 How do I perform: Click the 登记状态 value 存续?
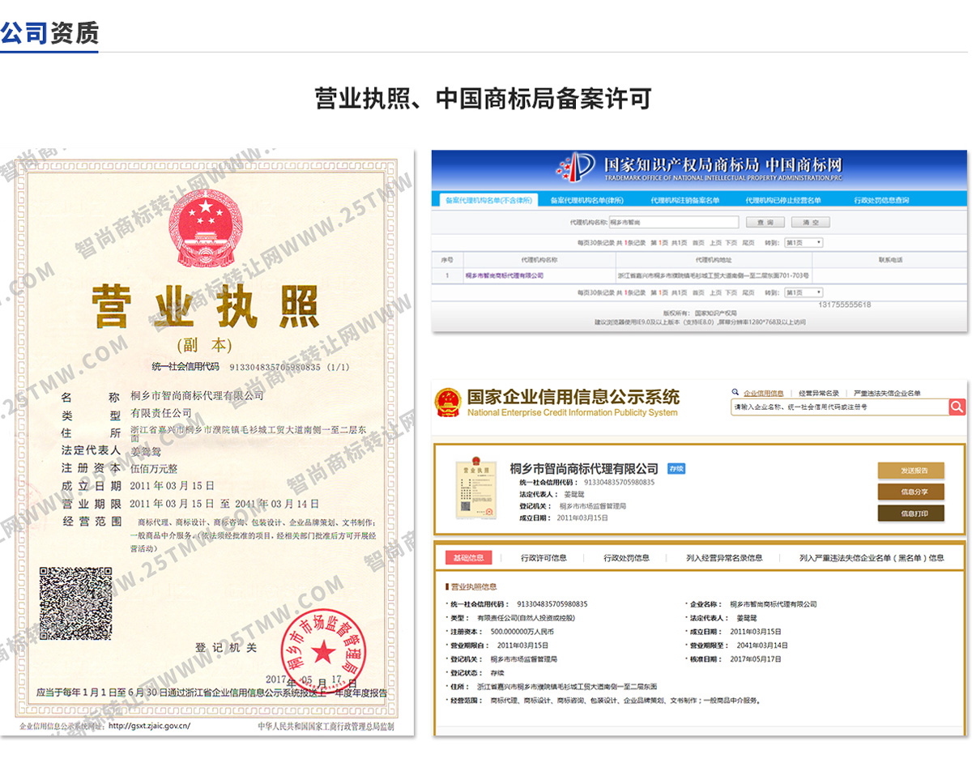tap(497, 673)
